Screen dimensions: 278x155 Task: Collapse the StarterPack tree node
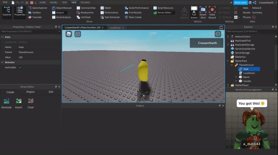click(x=228, y=61)
